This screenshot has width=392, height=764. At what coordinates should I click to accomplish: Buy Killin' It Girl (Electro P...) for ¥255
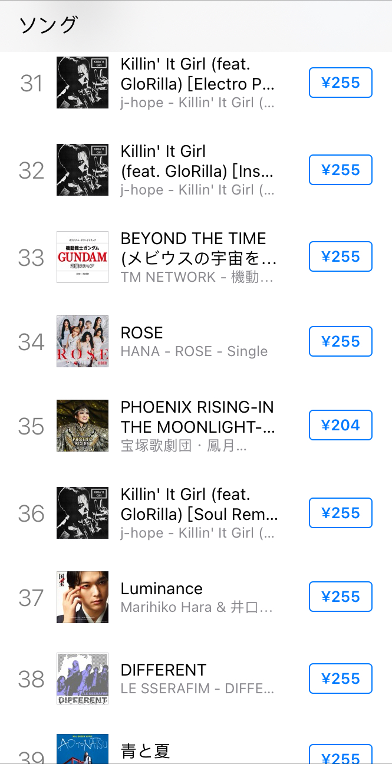click(x=340, y=83)
